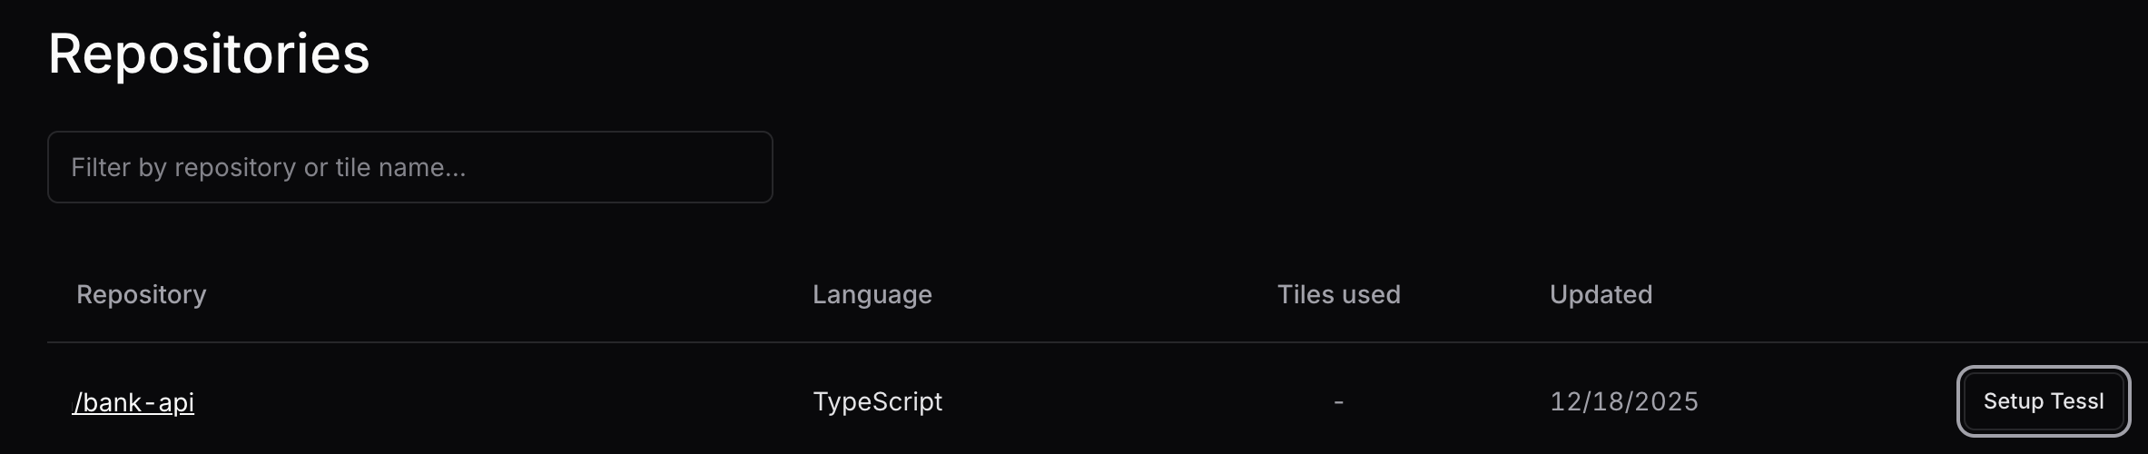2148x454 pixels.
Task: Select the Tiles used column header
Action: 1338,294
